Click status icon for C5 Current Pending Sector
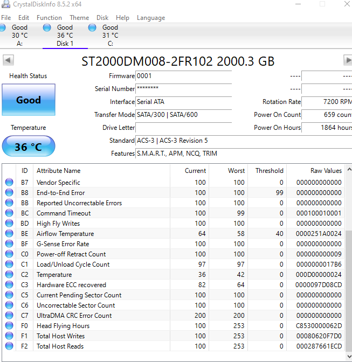The height and width of the screenshot is (362, 352). 9,295
